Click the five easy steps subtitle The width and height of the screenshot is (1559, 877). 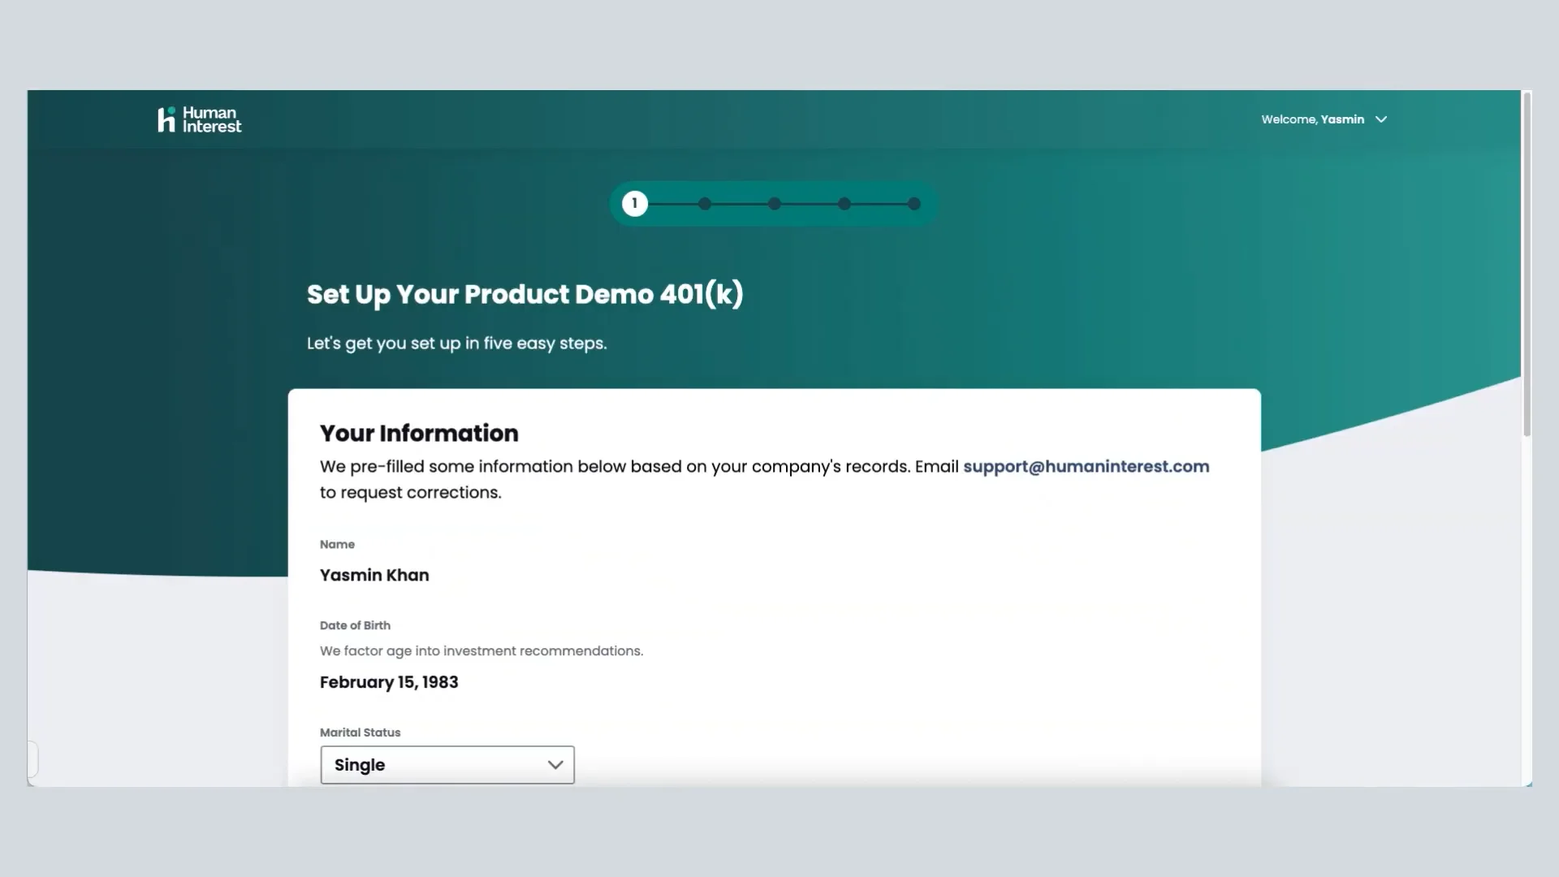pos(457,343)
